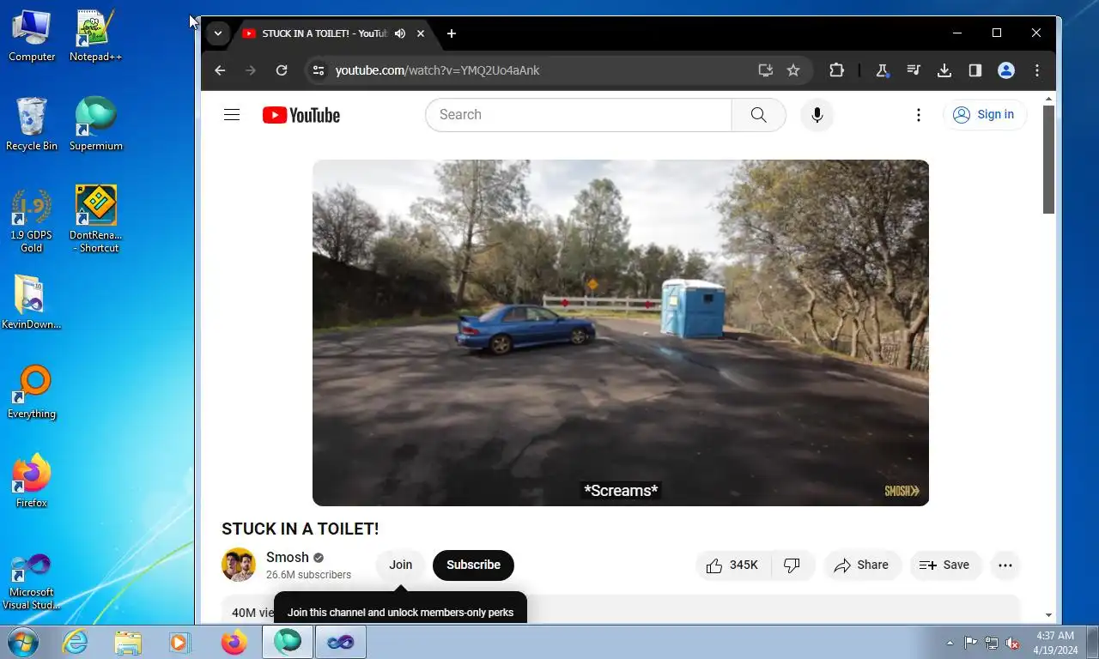
Task: Open browser profile avatar
Action: pos(1006,70)
